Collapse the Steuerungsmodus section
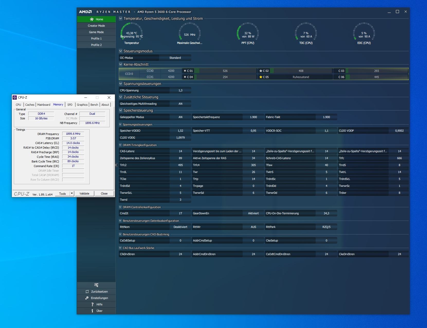The width and height of the screenshot is (427, 328). [121, 51]
